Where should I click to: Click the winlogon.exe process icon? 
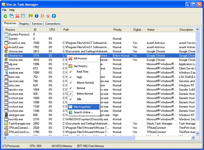coord(6,115)
